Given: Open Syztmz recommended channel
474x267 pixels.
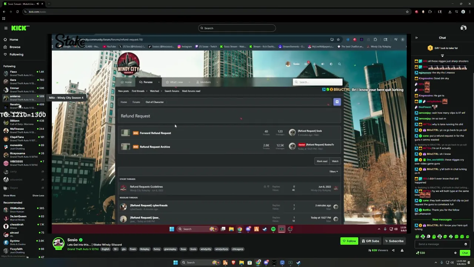Looking at the screenshot, I should pyautogui.click(x=24, y=243).
